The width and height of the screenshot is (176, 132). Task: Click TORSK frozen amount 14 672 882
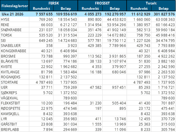click(117, 35)
